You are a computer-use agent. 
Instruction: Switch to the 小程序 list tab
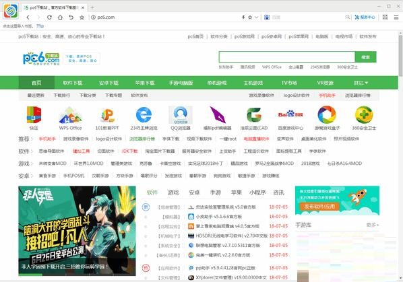click(x=257, y=192)
